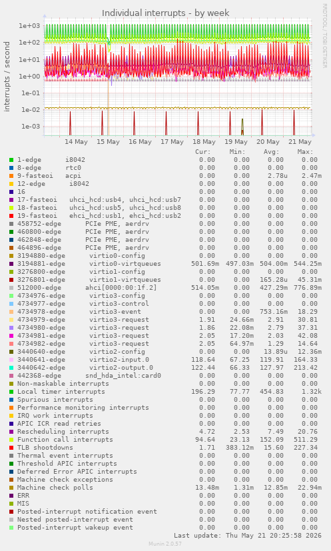Click the graph title Individual interrupts - by week
This screenshot has height=551, width=331.
165,13
